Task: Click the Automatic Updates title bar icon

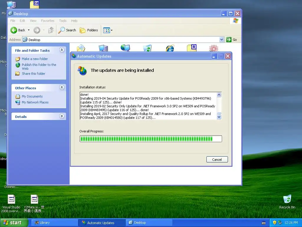Action: 74,56
